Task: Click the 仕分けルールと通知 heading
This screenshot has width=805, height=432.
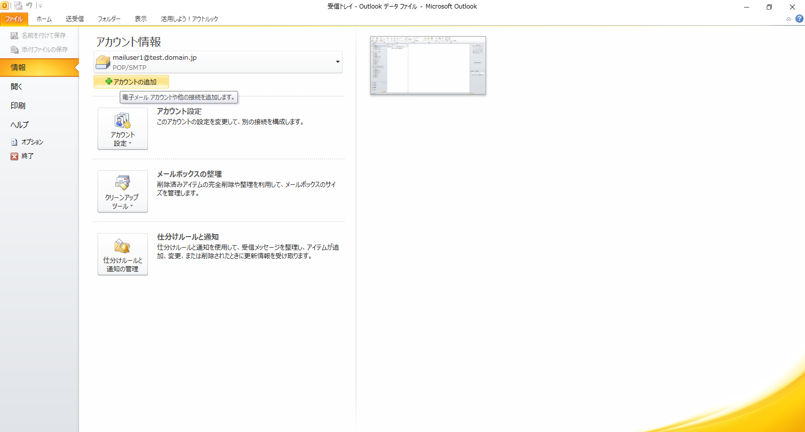Action: (188, 237)
